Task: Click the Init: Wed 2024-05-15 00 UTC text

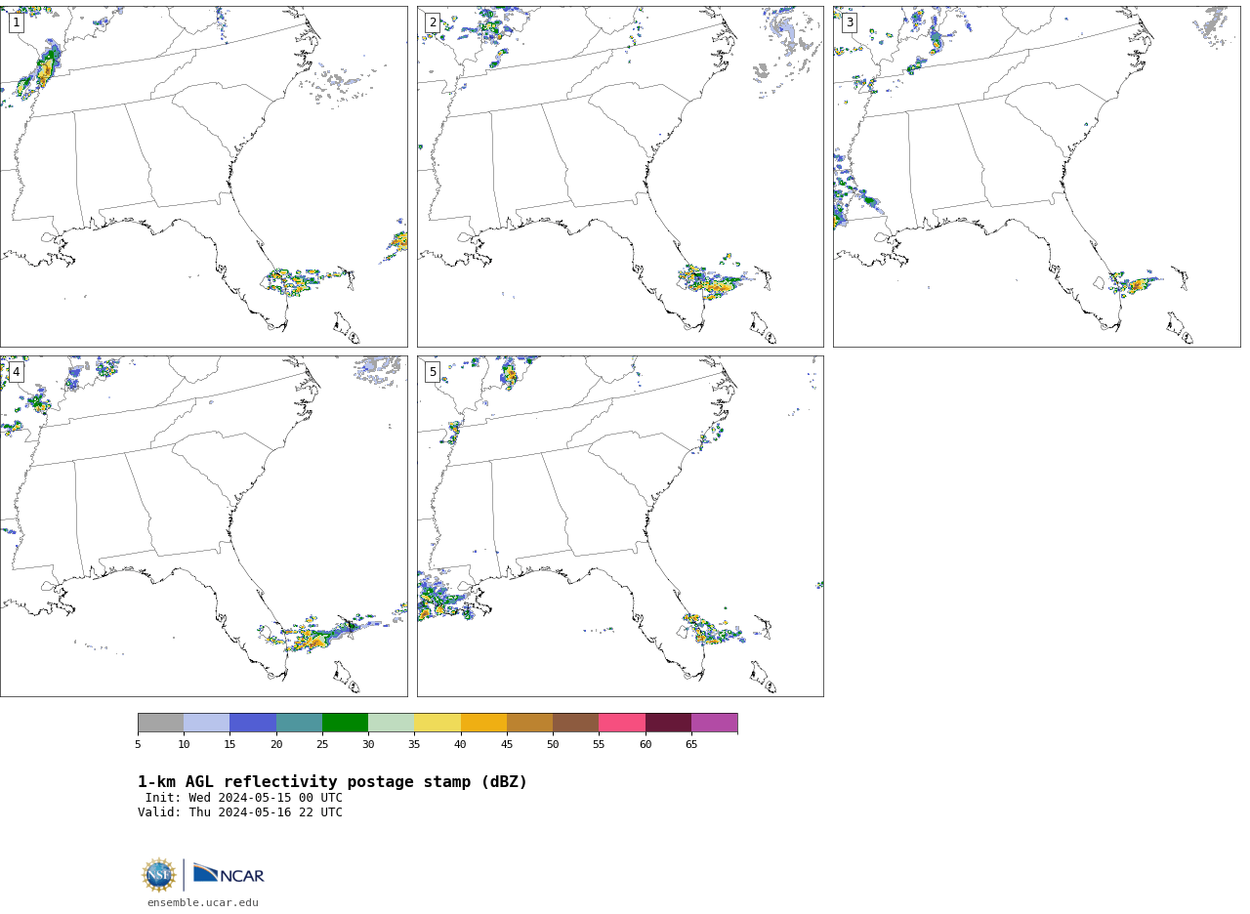Action: point(244,798)
